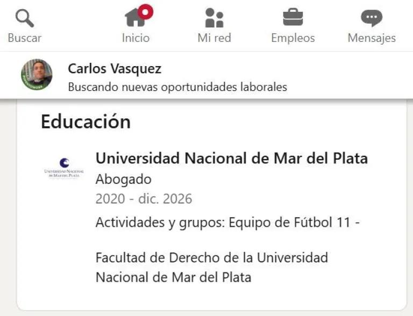
Task: Open the Inicio home icon
Action: coord(134,18)
